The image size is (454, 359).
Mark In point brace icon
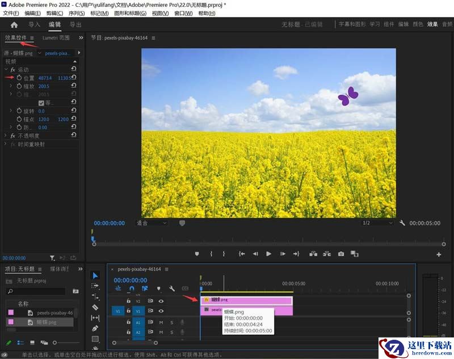click(211, 254)
